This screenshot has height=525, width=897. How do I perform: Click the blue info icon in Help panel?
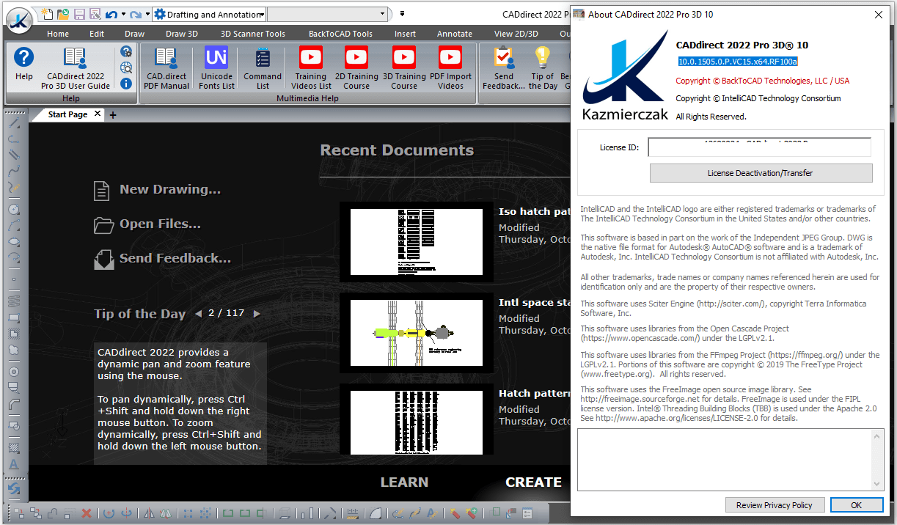point(126,84)
